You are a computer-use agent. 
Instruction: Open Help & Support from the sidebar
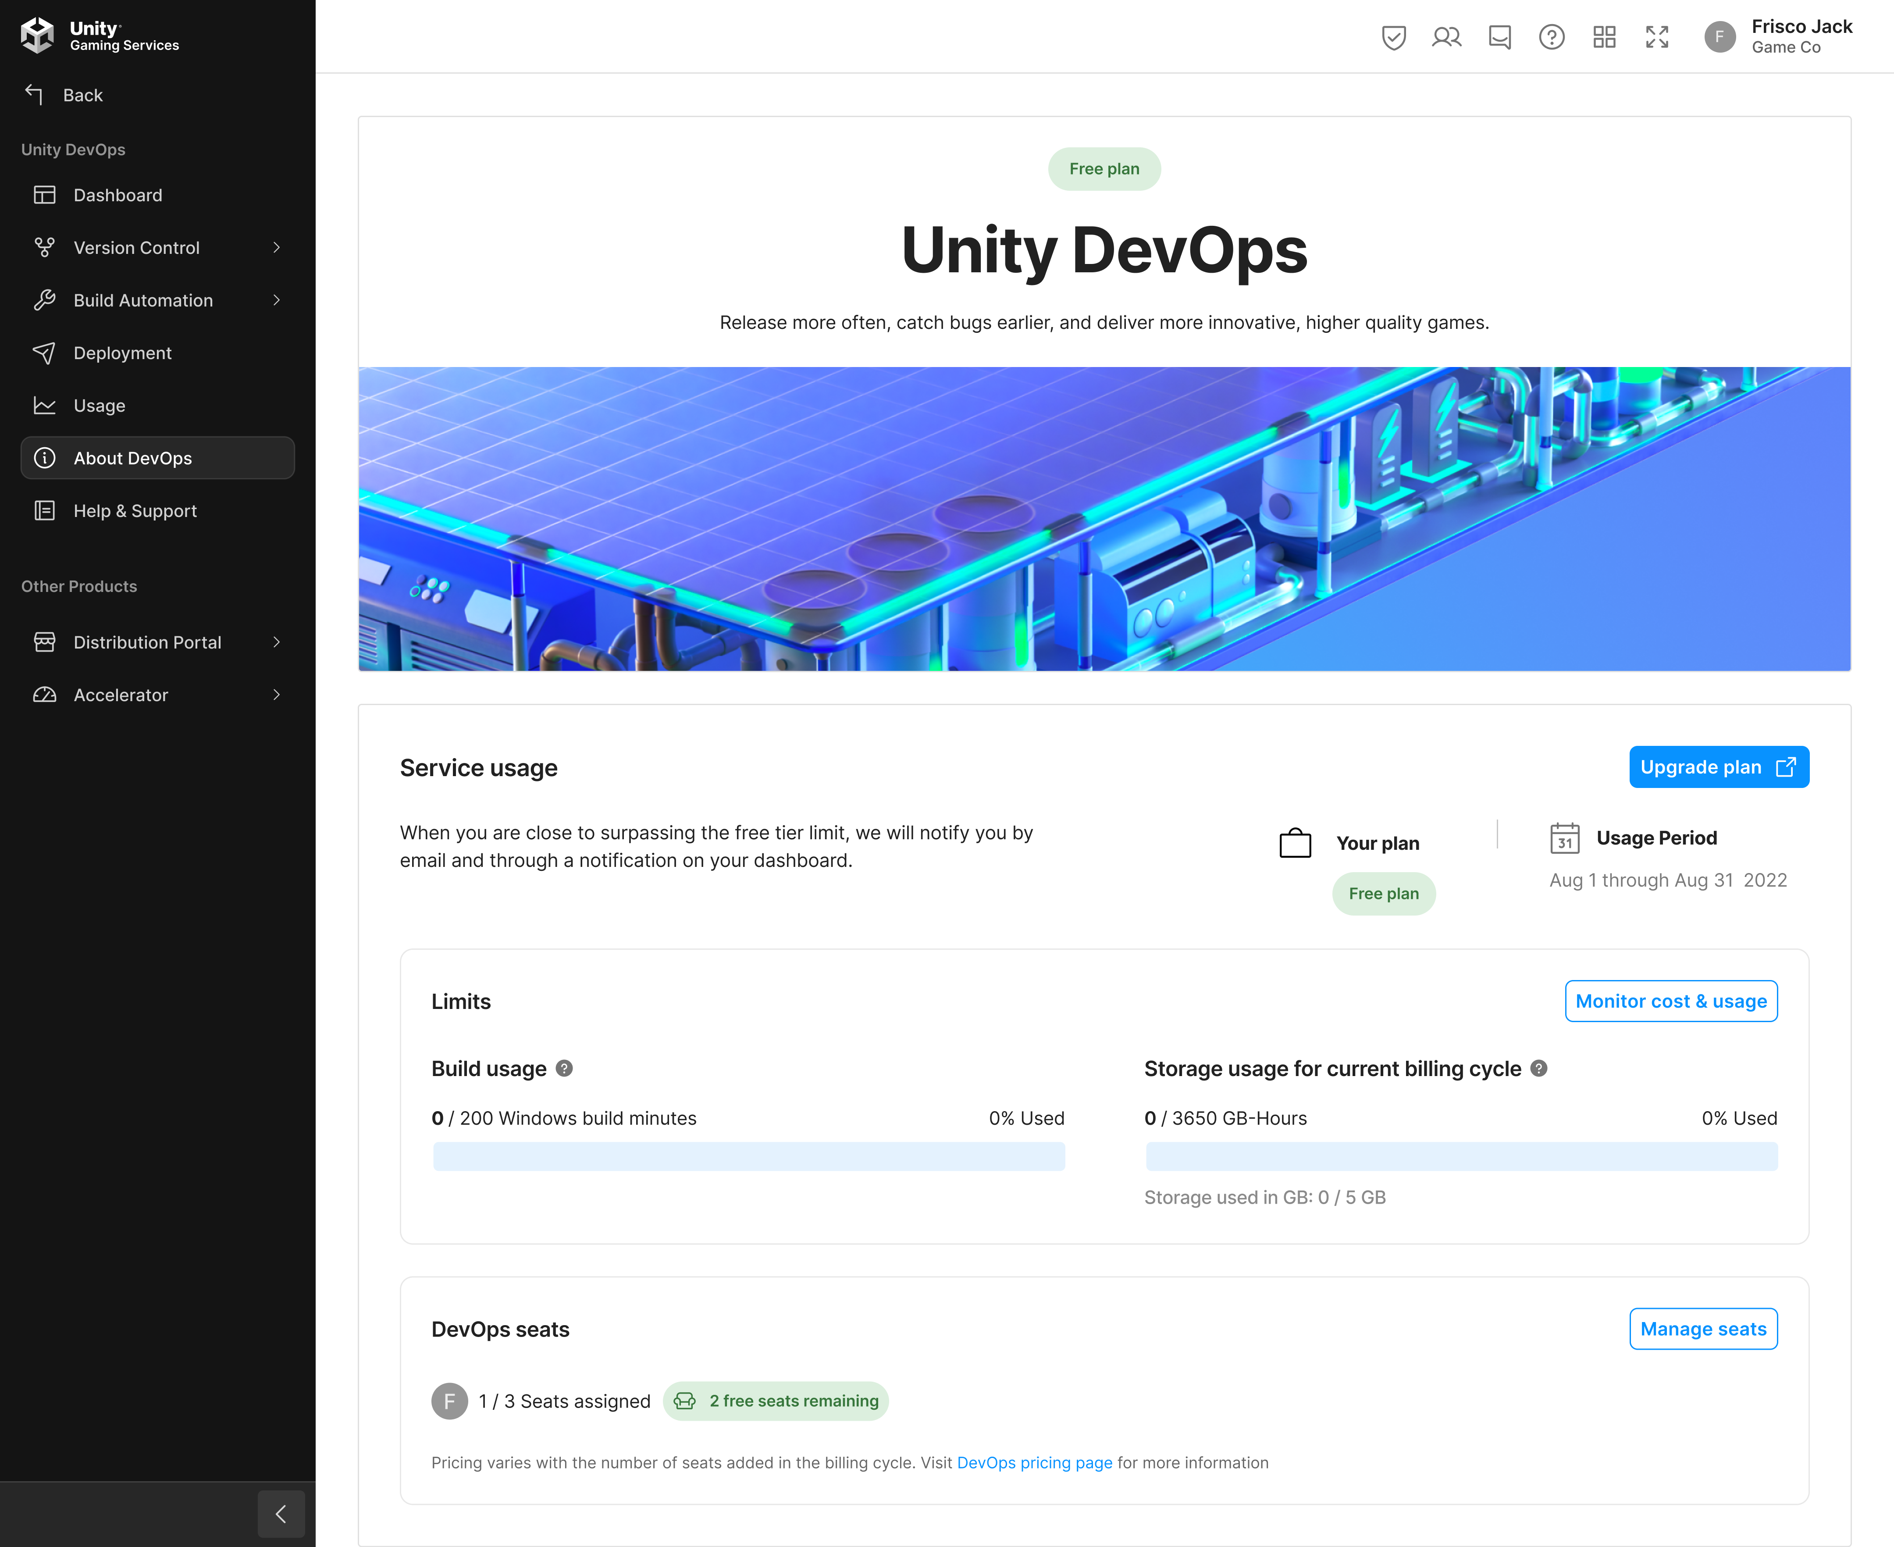[x=135, y=510]
